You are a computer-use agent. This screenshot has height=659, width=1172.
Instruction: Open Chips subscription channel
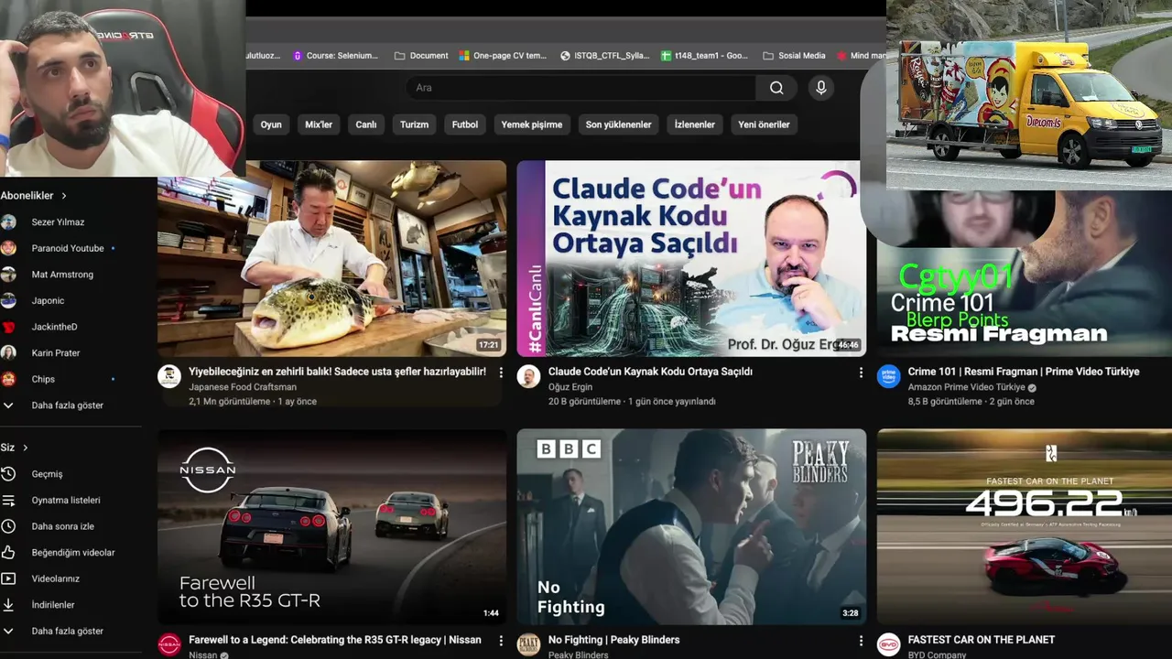point(43,379)
